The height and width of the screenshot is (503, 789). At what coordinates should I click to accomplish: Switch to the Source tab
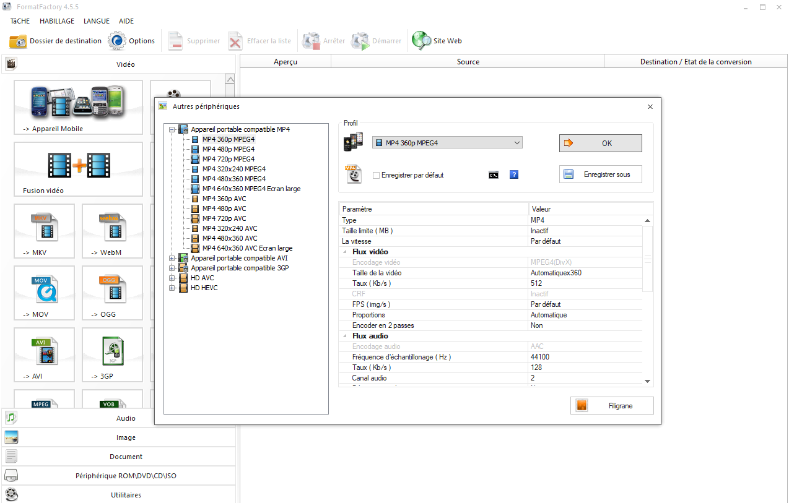[468, 61]
